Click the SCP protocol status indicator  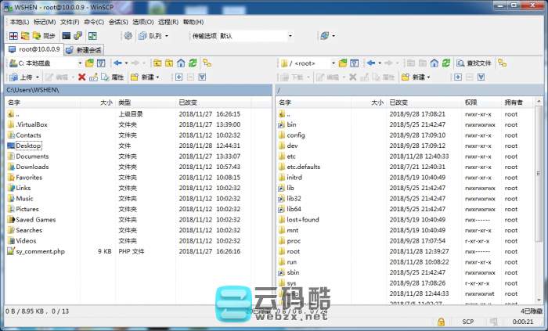(x=468, y=322)
